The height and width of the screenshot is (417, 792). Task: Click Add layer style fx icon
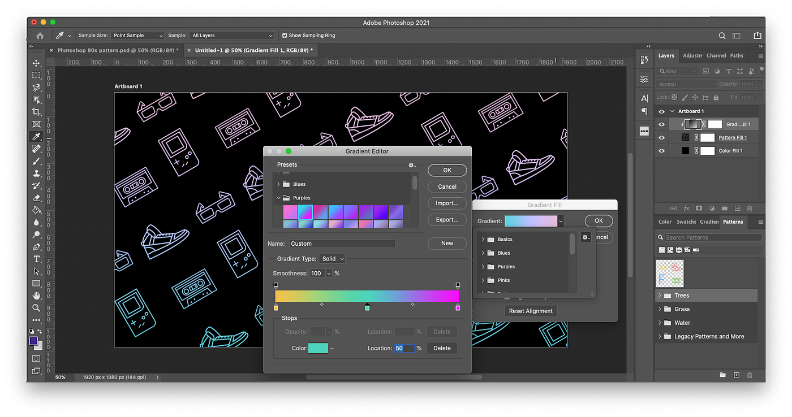point(687,208)
